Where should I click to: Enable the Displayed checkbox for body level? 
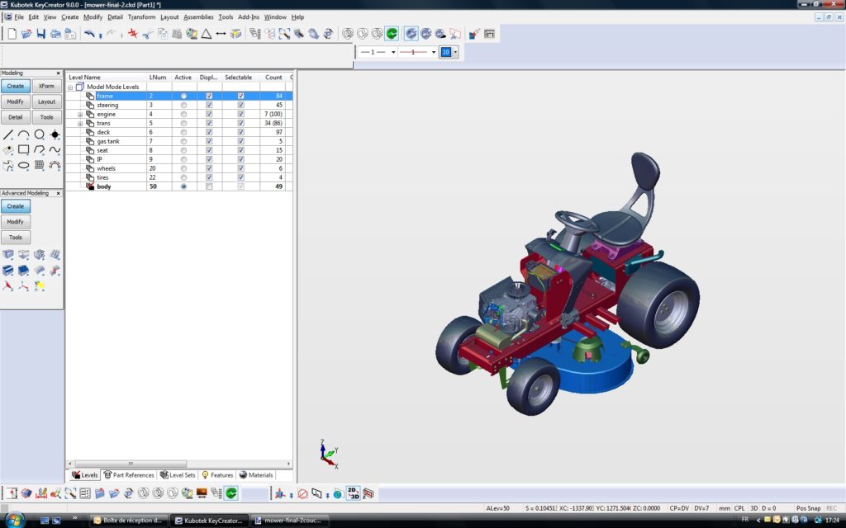pos(209,187)
